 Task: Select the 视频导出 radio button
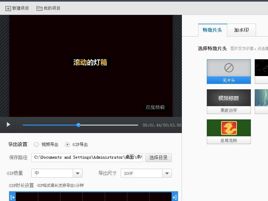tap(36, 144)
